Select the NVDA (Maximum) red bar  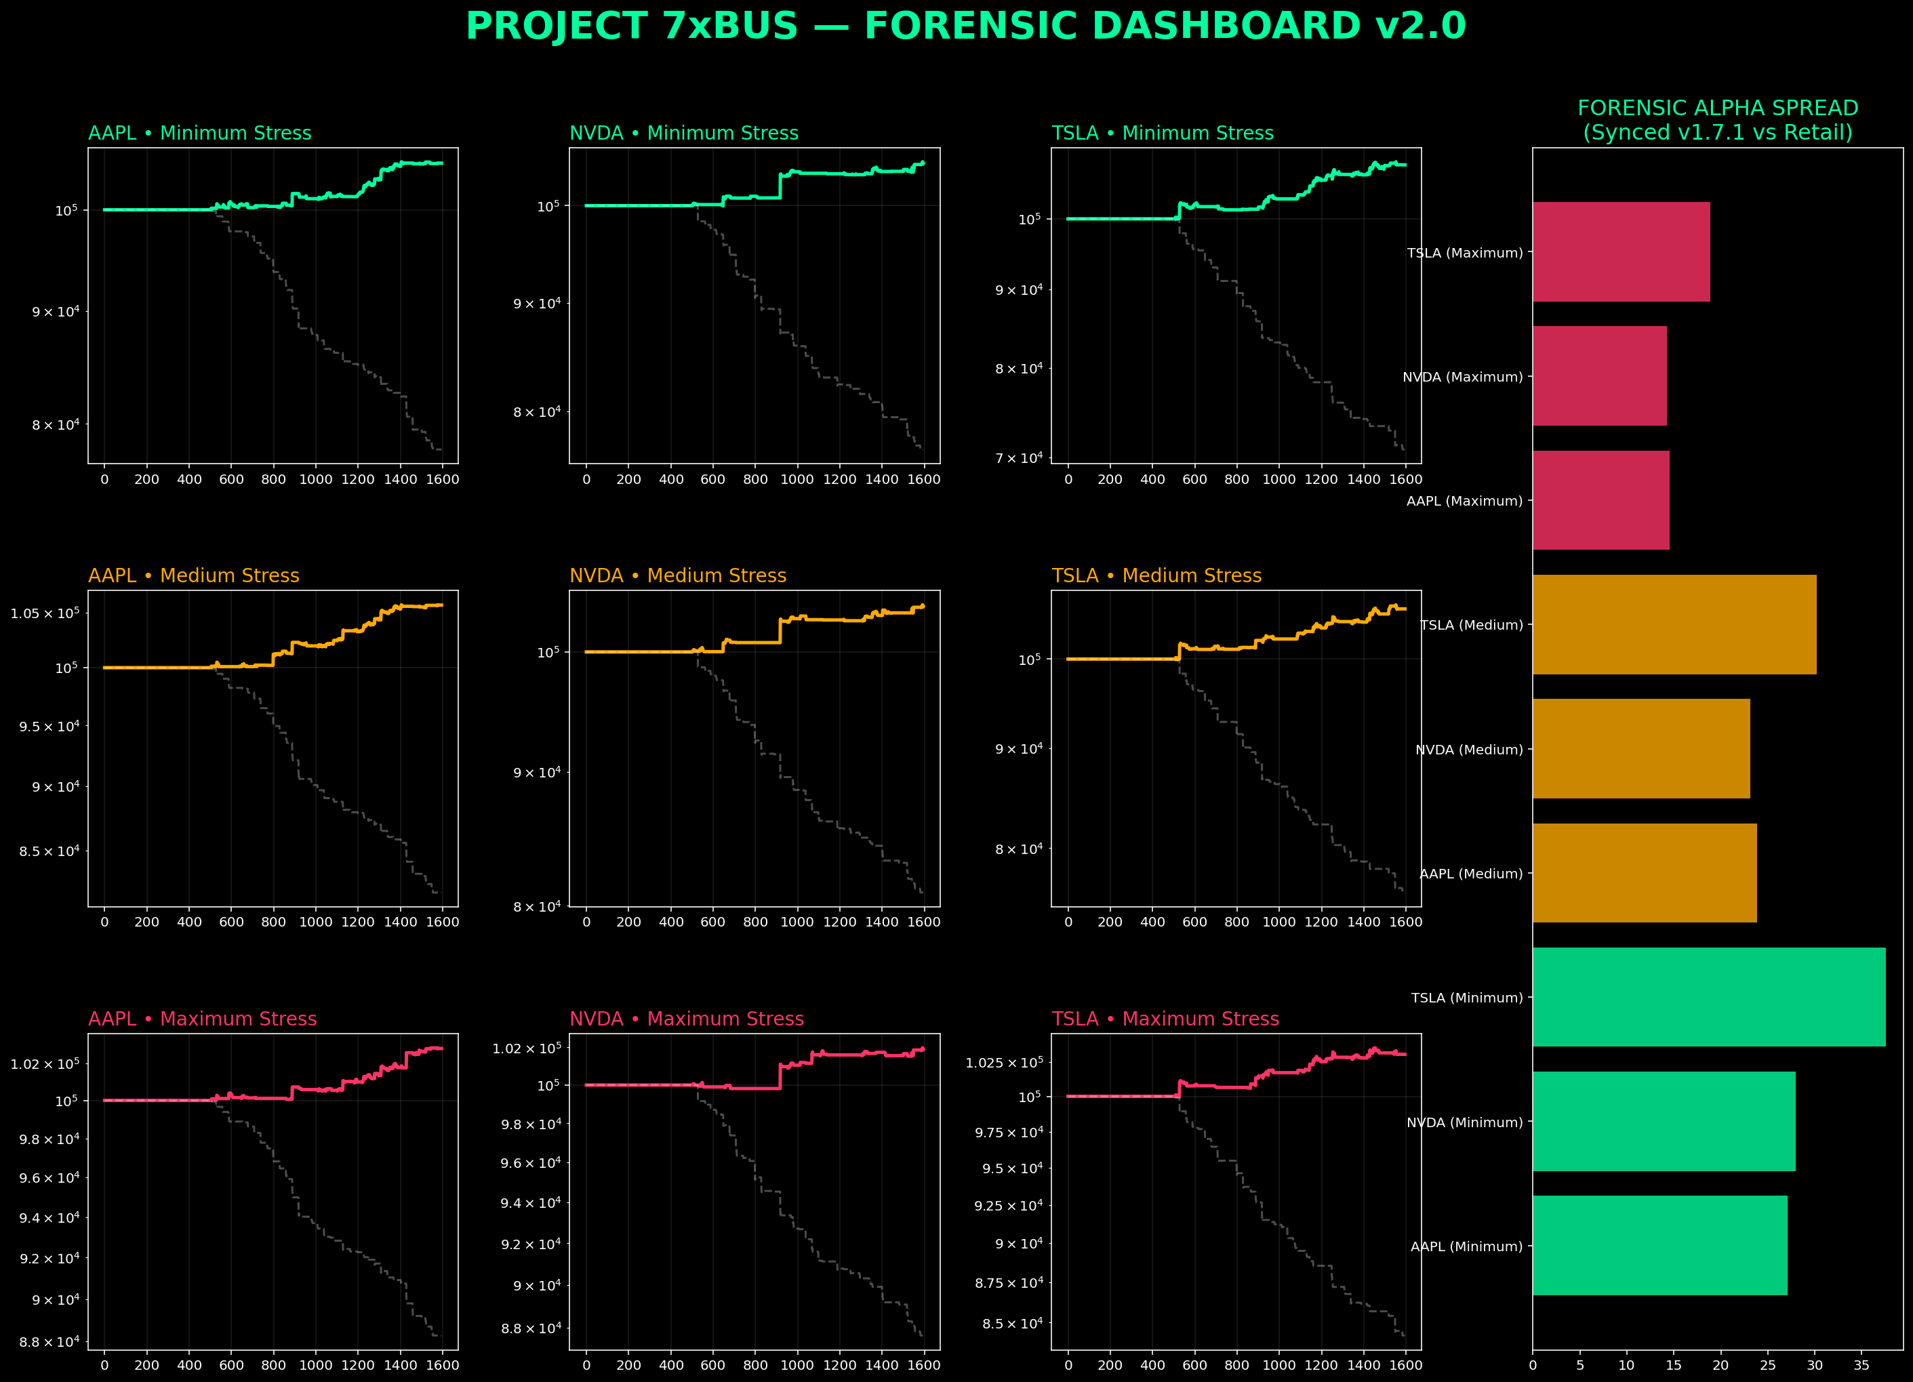[x=1599, y=376]
